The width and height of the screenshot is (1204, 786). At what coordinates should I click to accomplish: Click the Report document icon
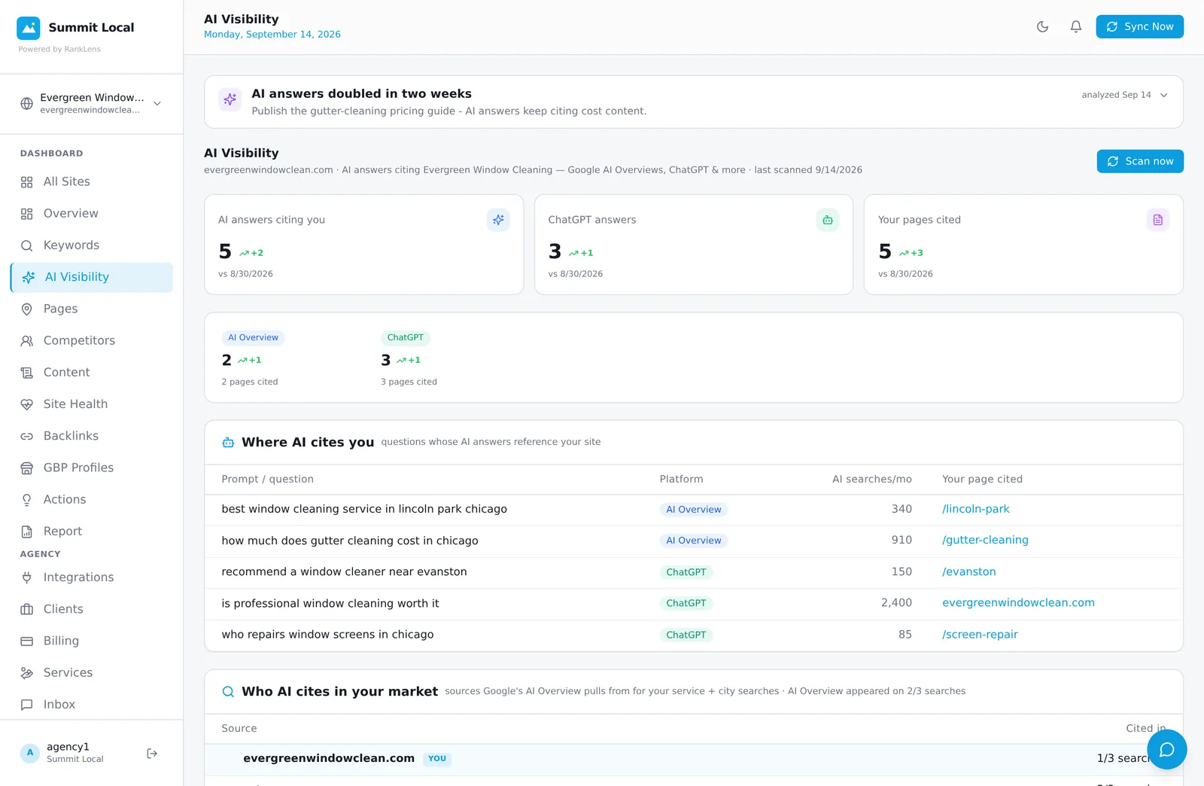coord(27,532)
